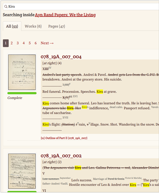159x196 pixels.
Task: Open result title 078_19A_007_002
Action: point(61,156)
